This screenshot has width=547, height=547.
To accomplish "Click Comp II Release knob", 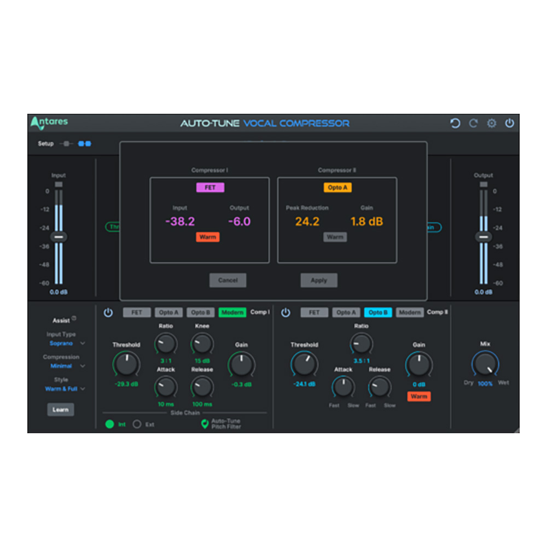I will point(380,387).
